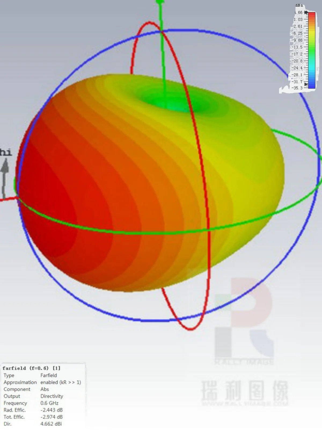Click the -20.8 scale value
Screen dimensions: 322x430
297,61
